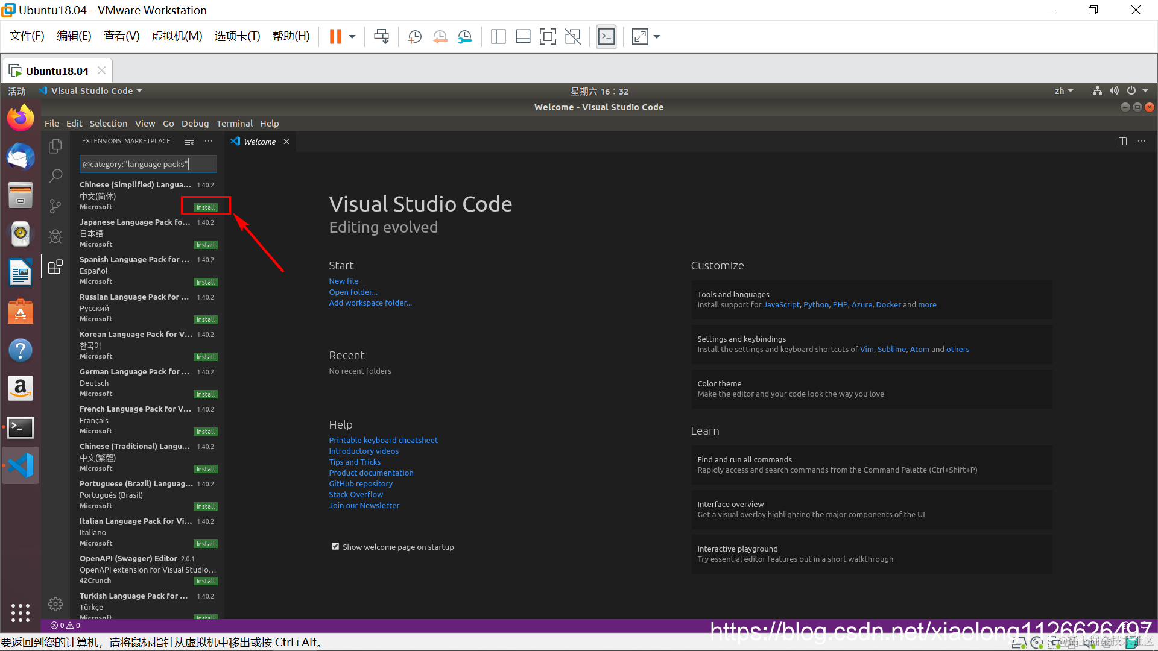Open the Debug view icon
Screen dimensions: 1158x651
55,236
